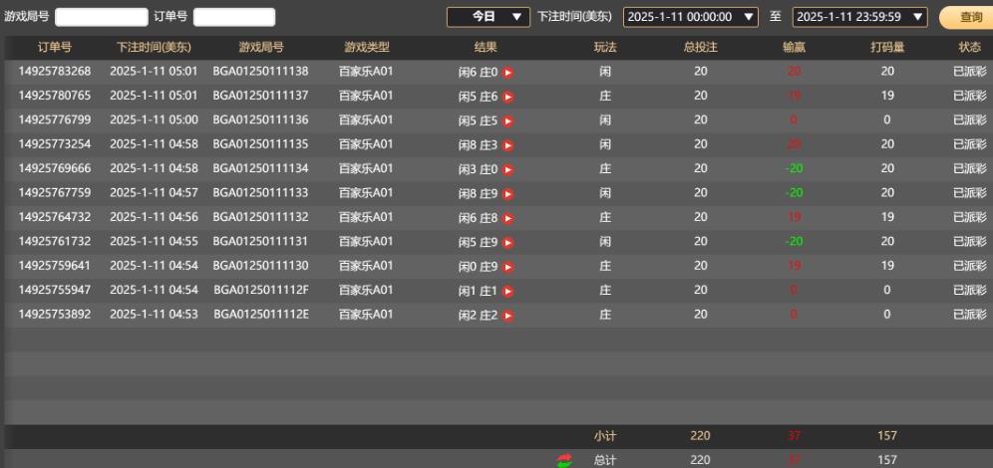Click round ID BGA0125011112F

tap(261, 290)
